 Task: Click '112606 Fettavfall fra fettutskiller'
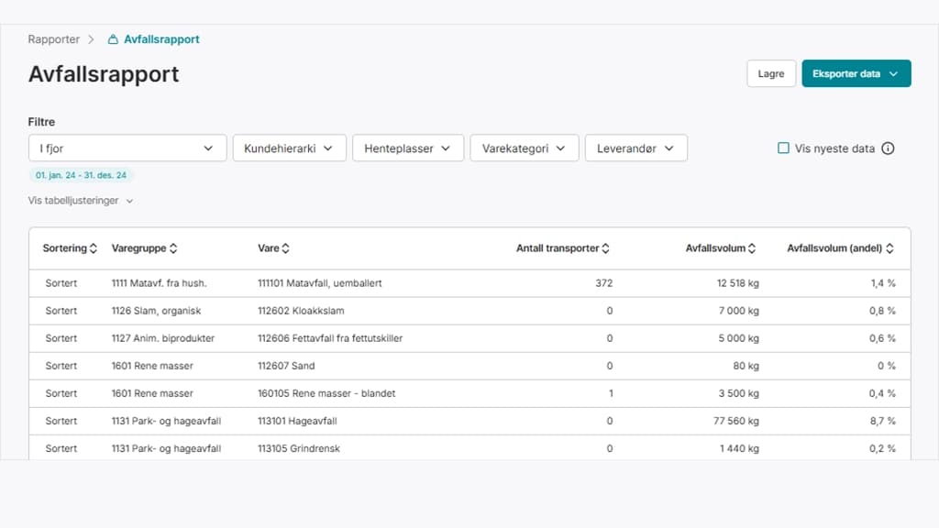tap(330, 338)
